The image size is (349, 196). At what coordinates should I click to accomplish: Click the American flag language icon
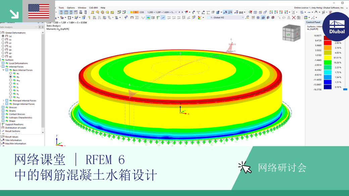(39, 11)
